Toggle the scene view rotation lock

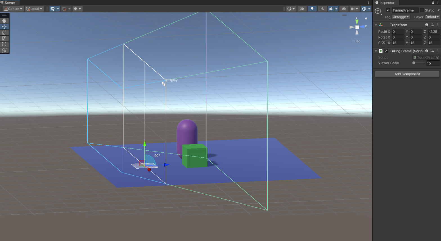[366, 18]
